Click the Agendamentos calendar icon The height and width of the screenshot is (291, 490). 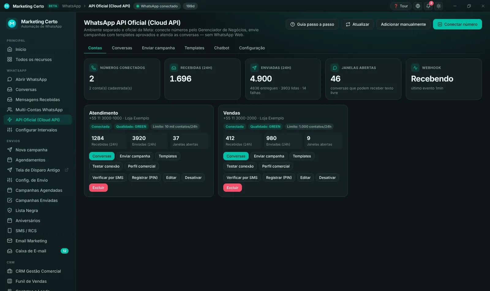(9, 160)
